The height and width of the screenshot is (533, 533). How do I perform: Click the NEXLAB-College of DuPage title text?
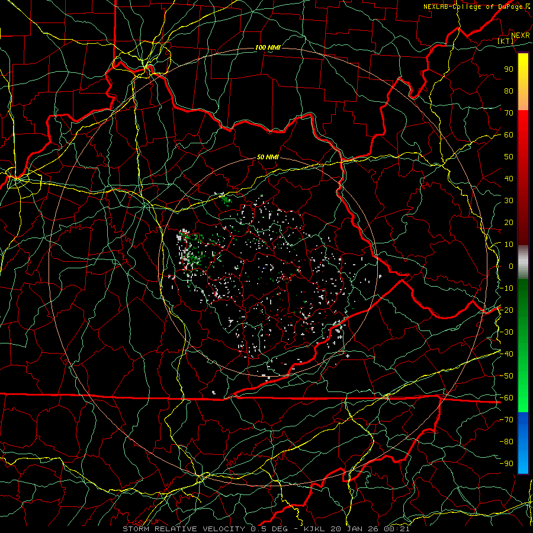[473, 7]
